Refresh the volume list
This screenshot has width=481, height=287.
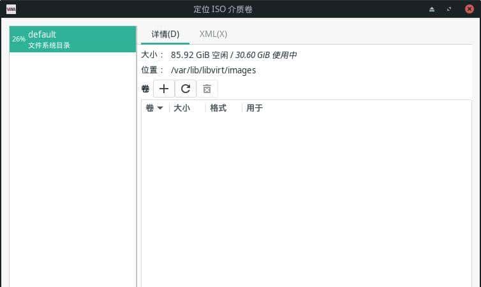point(186,89)
